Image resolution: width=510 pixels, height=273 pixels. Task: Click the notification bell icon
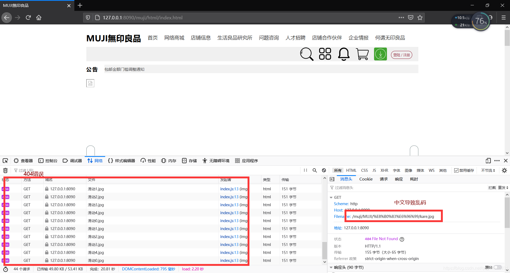(x=344, y=54)
